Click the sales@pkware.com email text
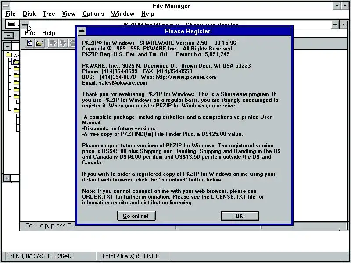 [123, 83]
